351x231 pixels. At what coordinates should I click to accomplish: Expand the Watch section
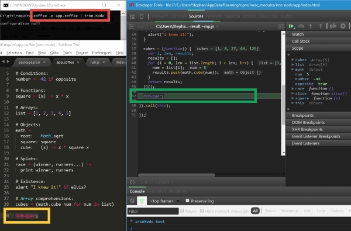point(318,35)
